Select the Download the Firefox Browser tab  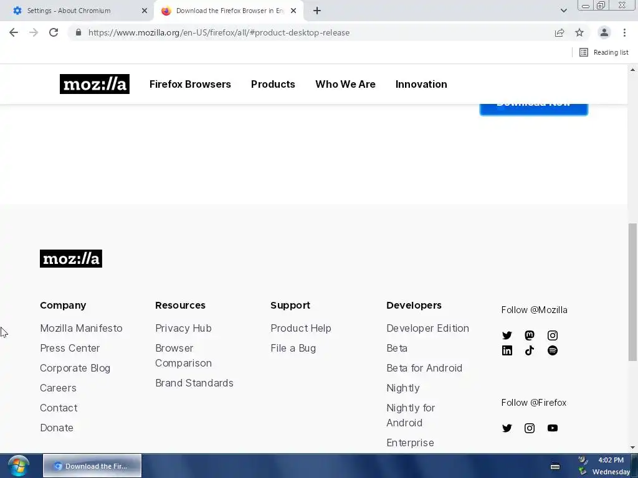point(228,11)
